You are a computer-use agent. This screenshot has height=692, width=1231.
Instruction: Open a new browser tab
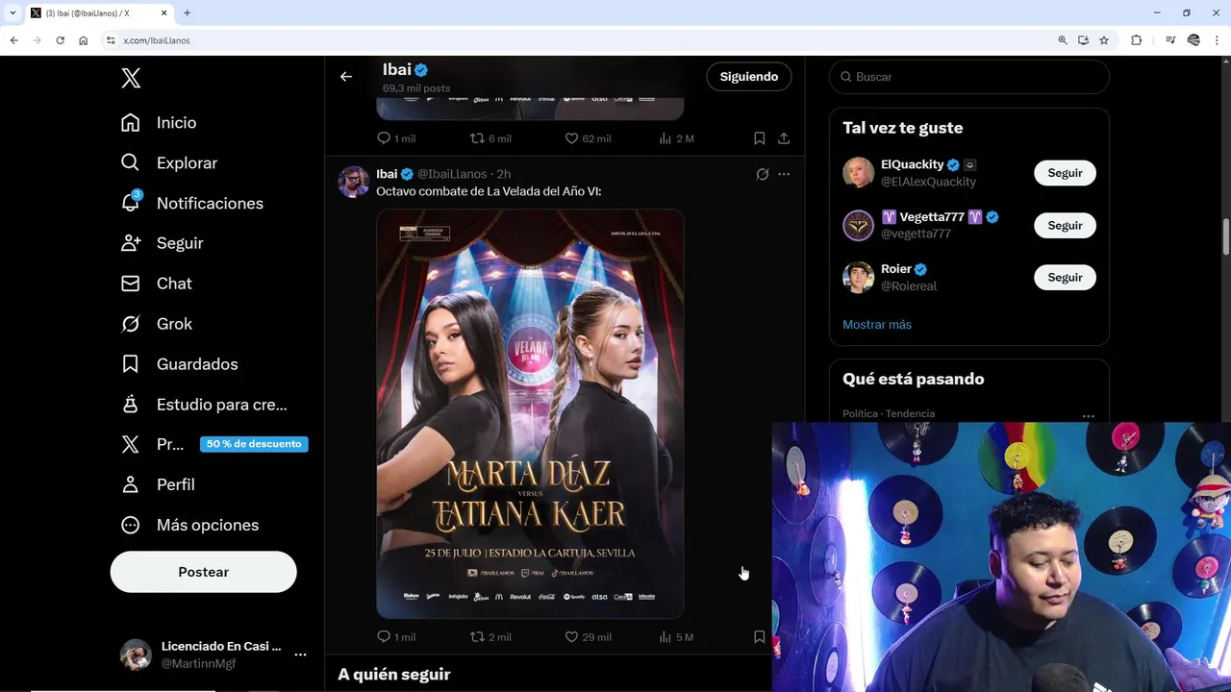click(187, 12)
